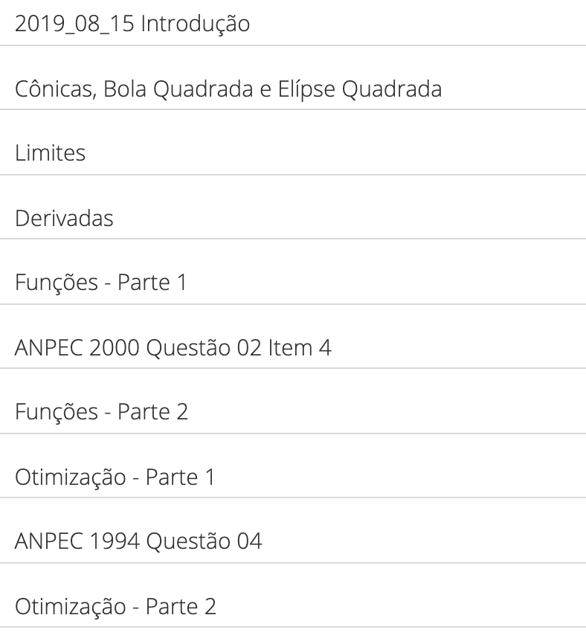Click Parte 2 of the Funções row
Image resolution: width=586 pixels, height=644 pixels.
tap(152, 411)
